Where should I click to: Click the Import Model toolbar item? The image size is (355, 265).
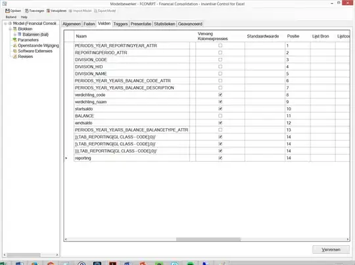(x=80, y=11)
